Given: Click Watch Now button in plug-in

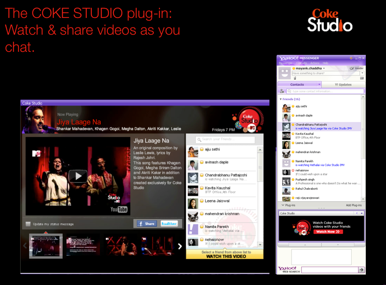Looking at the screenshot, I should [x=328, y=232].
